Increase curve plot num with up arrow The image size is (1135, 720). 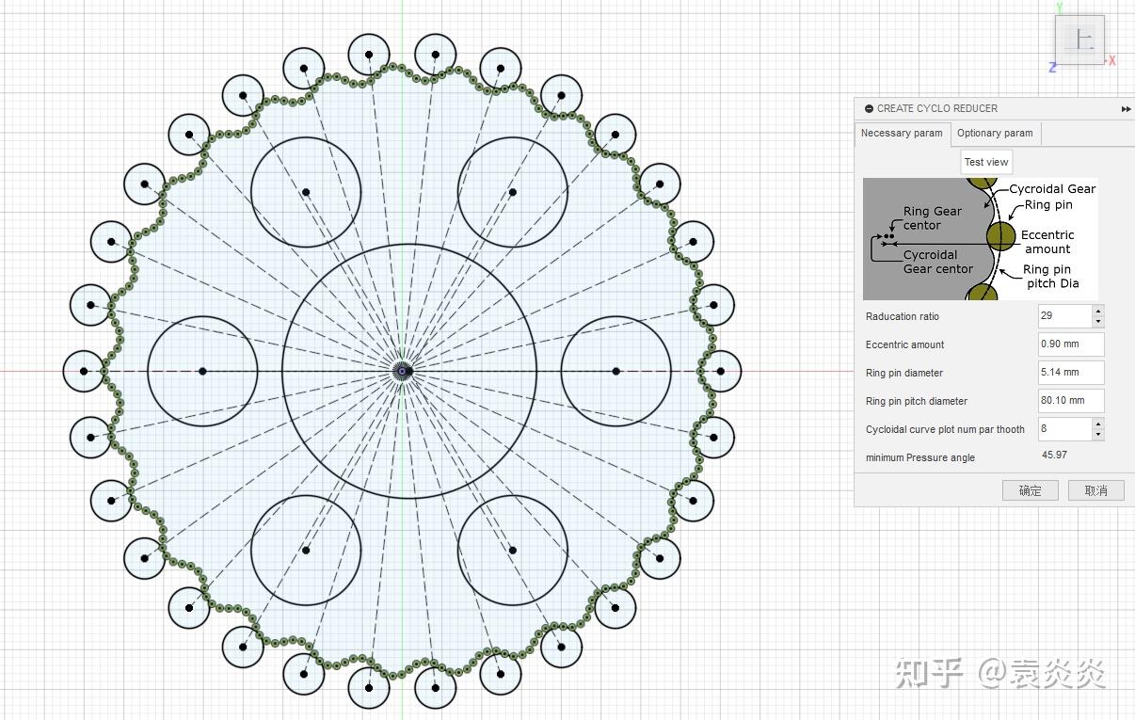pyautogui.click(x=1098, y=424)
